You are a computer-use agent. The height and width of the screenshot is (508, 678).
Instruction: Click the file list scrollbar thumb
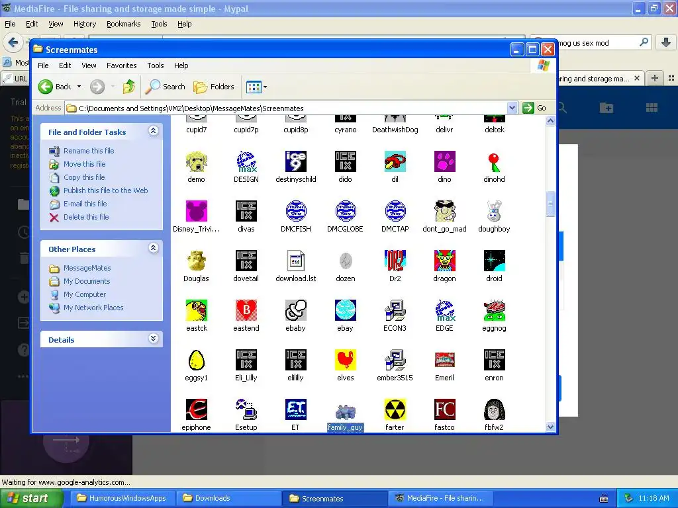tap(550, 204)
